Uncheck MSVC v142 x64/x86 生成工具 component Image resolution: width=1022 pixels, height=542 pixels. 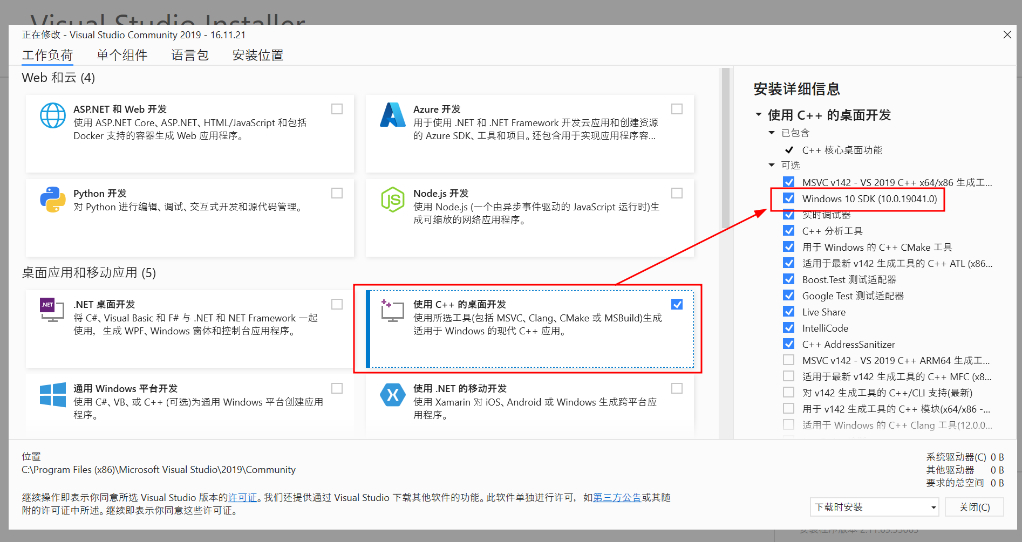click(789, 182)
